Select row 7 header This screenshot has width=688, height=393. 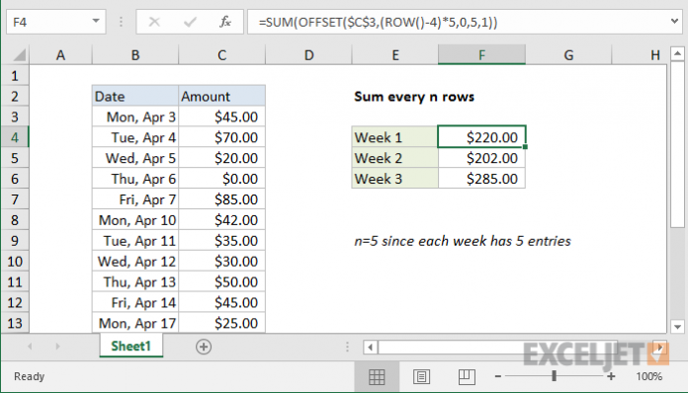[x=15, y=199]
